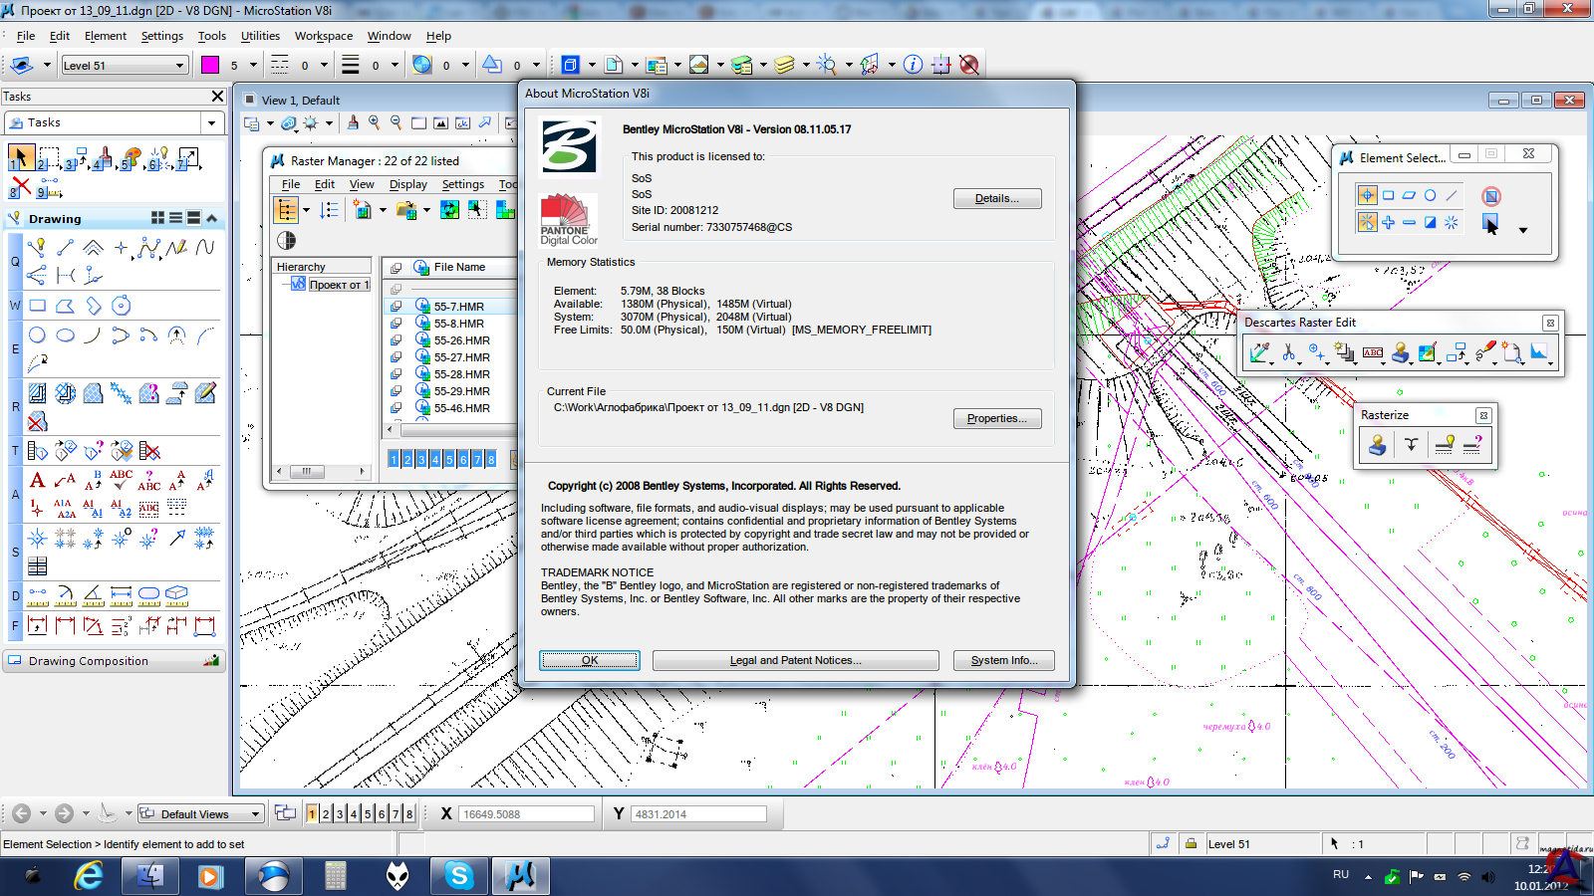Toggle view 3 button in bottom view group

(340, 814)
